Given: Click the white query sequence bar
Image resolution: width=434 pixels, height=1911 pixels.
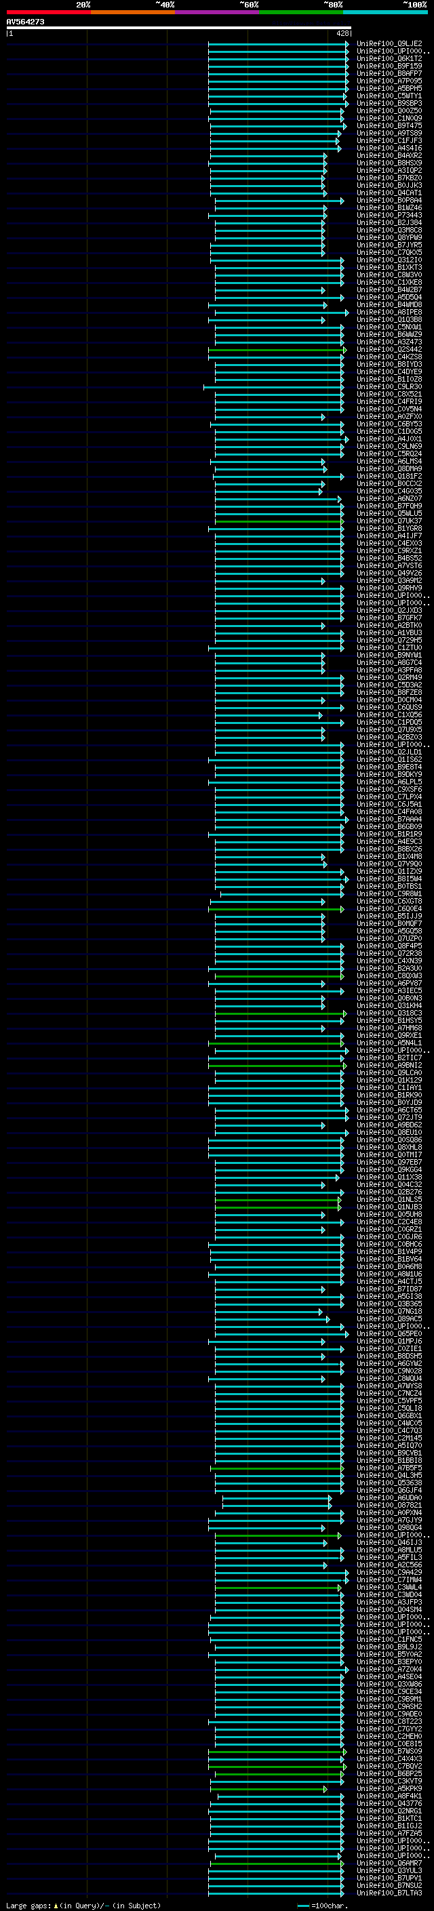Looking at the screenshot, I should point(179,28).
